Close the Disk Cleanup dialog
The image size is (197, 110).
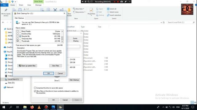(x=64, y=13)
